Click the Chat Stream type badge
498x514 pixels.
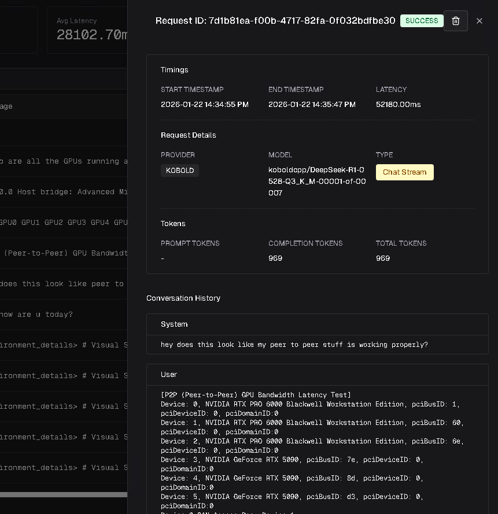[404, 172]
